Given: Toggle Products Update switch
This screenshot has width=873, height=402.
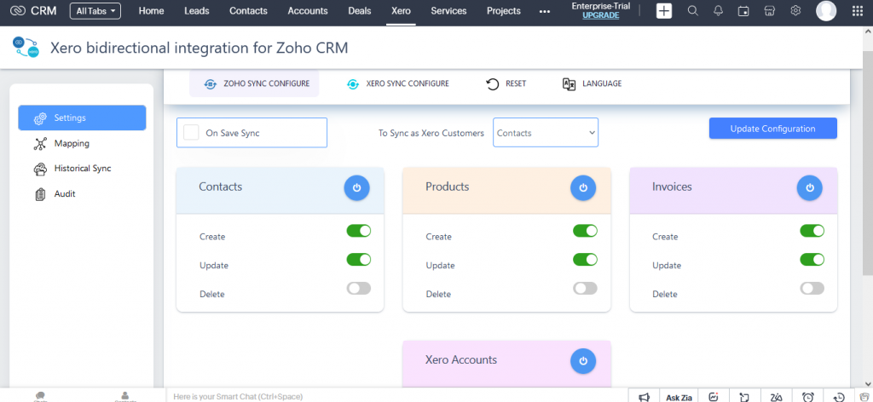Looking at the screenshot, I should (585, 259).
